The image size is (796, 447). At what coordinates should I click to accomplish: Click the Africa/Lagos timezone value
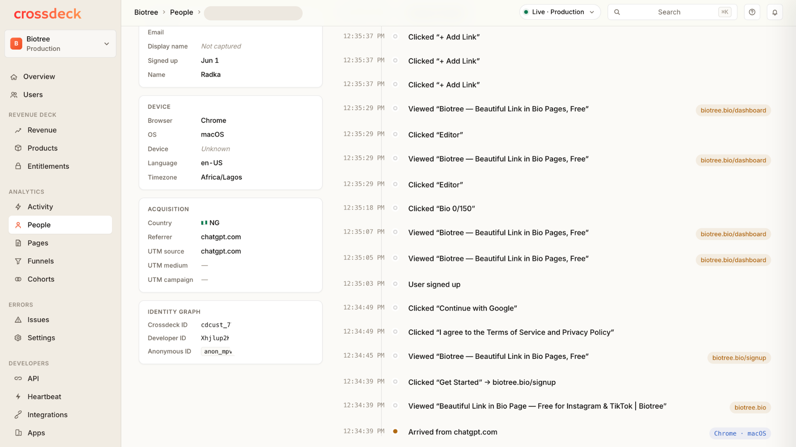click(x=221, y=178)
